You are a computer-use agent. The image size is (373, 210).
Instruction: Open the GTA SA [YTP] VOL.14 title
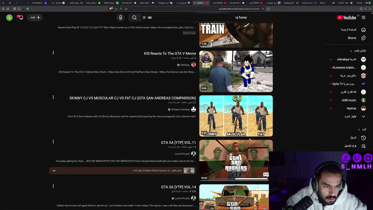pyautogui.click(x=178, y=187)
